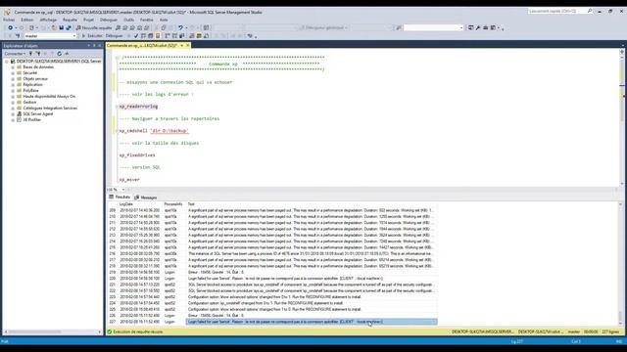
Task: Open the Connecter dropdown in Object Explorer
Action: 15,54
